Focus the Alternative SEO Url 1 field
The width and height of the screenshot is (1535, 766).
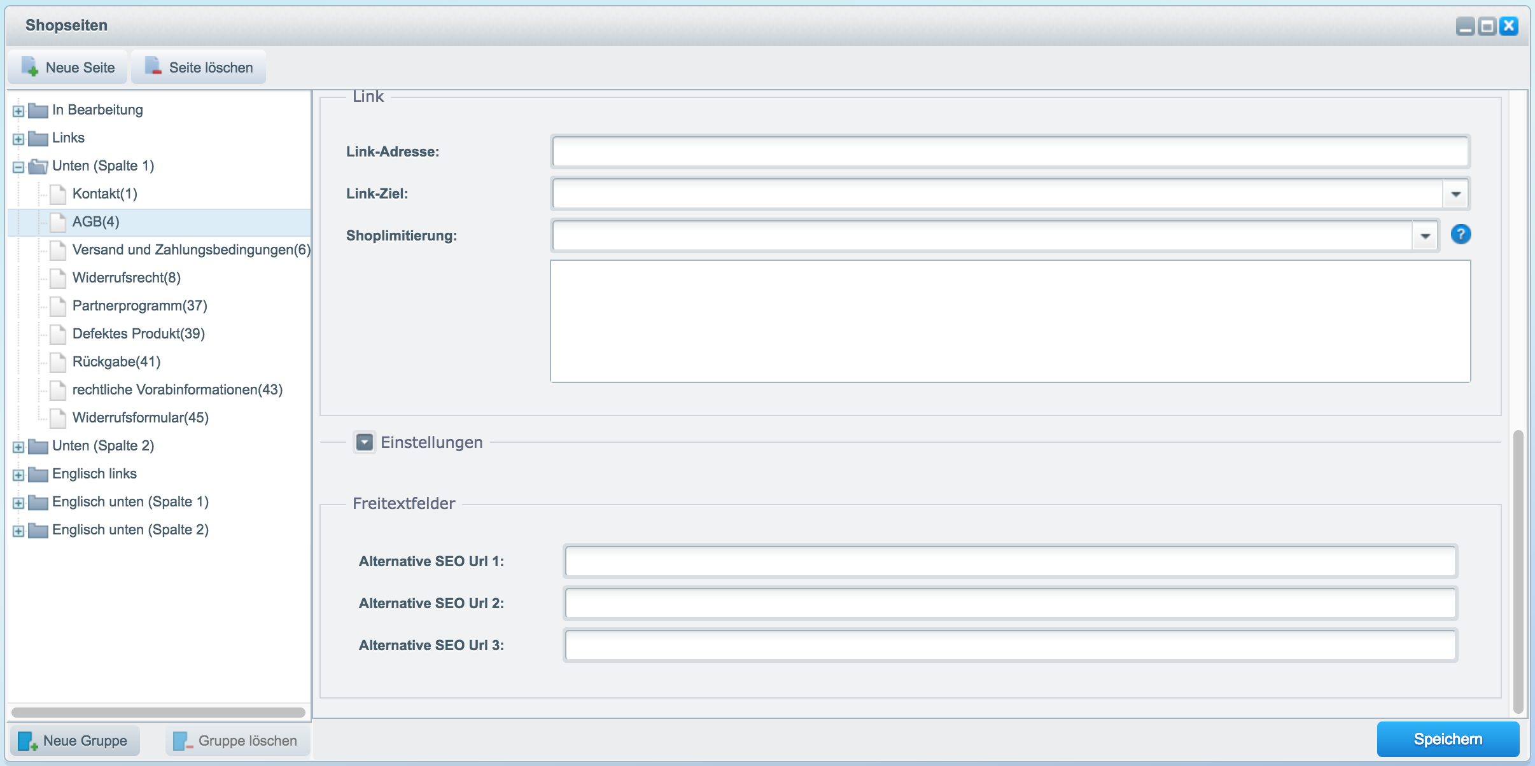pos(1011,561)
